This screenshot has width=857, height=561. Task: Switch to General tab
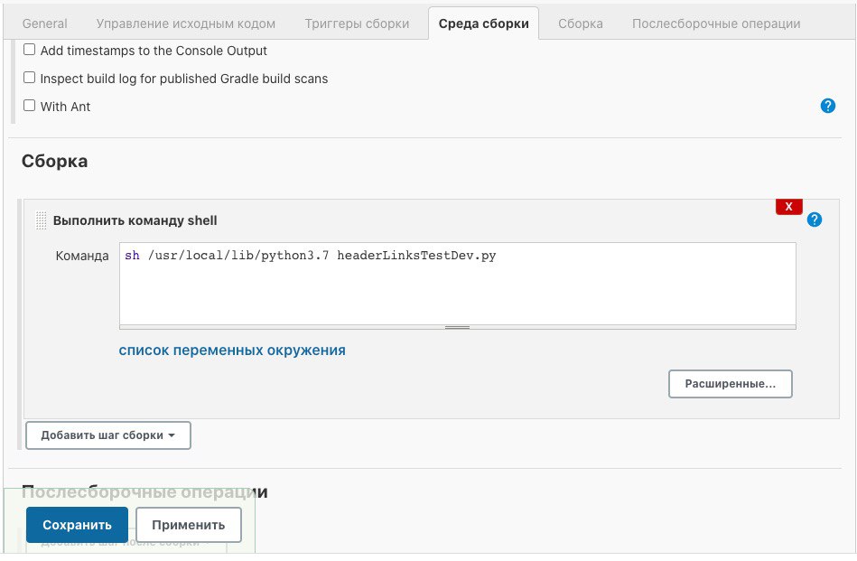pos(44,23)
